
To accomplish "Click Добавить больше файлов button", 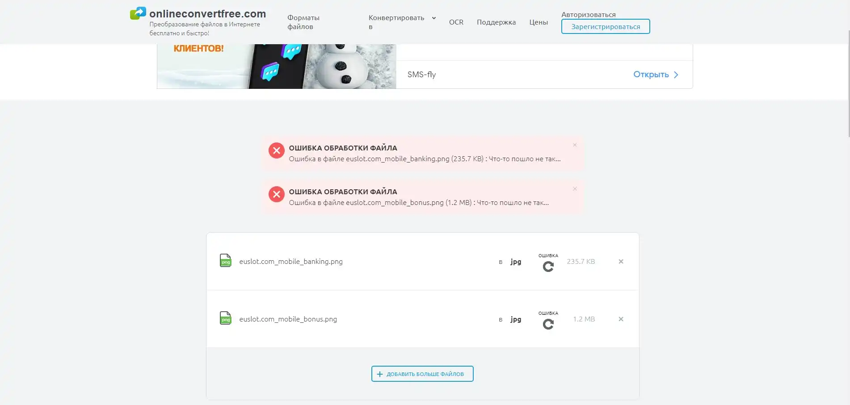I will (422, 374).
